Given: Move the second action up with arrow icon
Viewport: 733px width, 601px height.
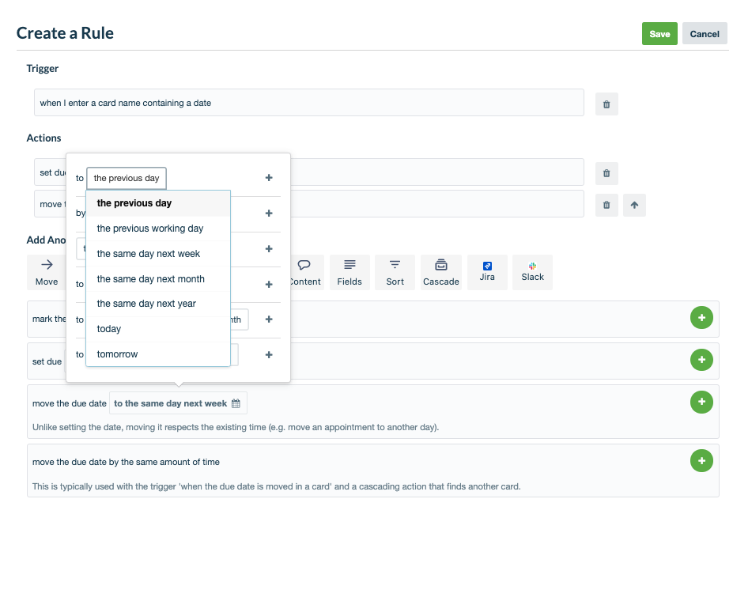Looking at the screenshot, I should (x=634, y=205).
